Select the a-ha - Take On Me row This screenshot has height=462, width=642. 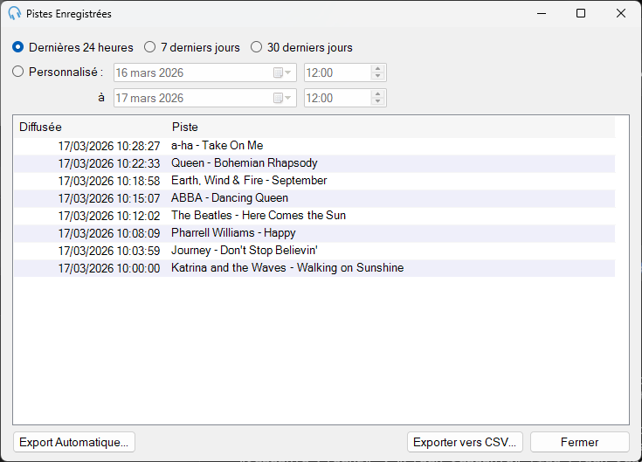pyautogui.click(x=314, y=146)
